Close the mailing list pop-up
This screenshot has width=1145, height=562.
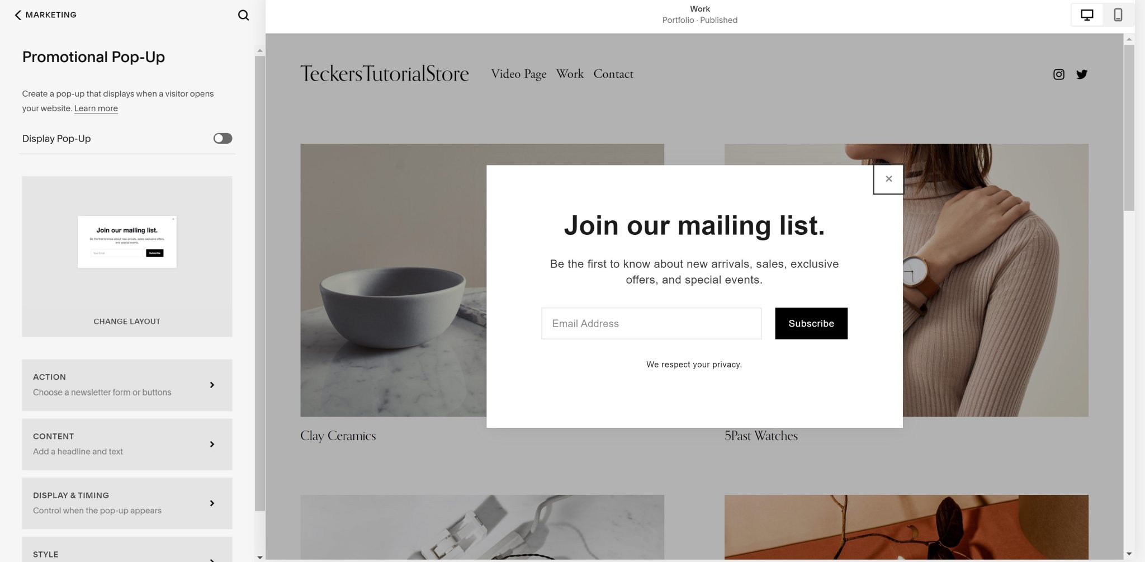point(888,179)
